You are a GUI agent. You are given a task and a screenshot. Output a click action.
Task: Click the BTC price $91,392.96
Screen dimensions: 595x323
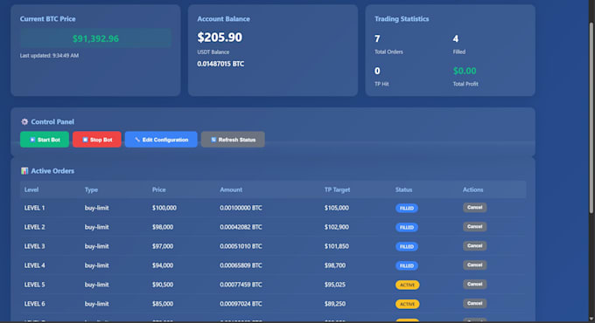click(95, 38)
